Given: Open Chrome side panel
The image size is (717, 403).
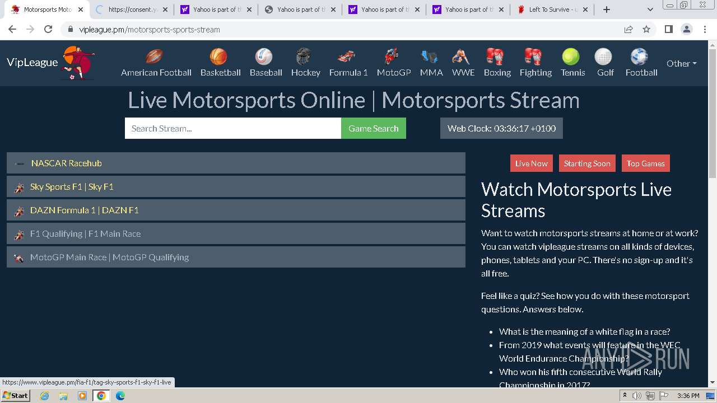Looking at the screenshot, I should (x=668, y=29).
